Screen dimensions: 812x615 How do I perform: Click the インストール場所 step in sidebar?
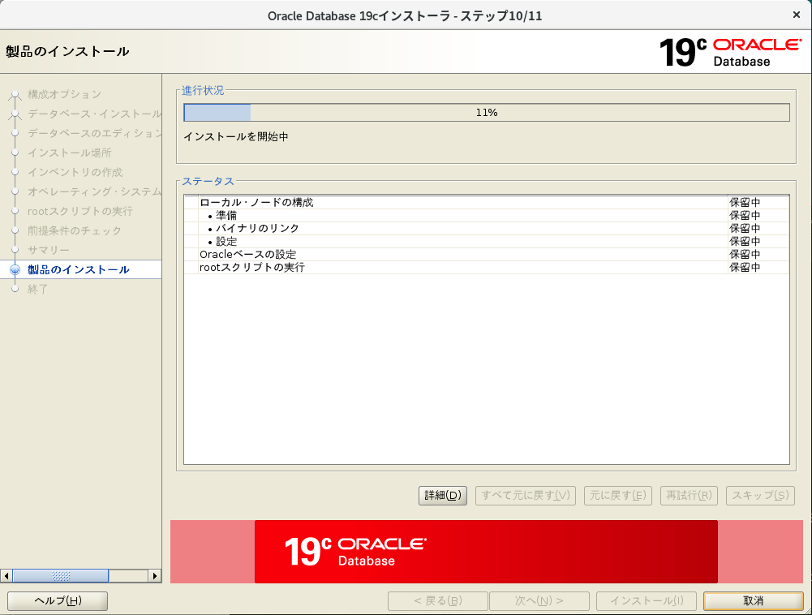coord(70,153)
